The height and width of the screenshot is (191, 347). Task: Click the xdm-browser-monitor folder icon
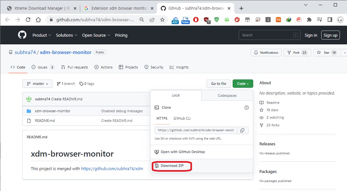[x=29, y=111]
